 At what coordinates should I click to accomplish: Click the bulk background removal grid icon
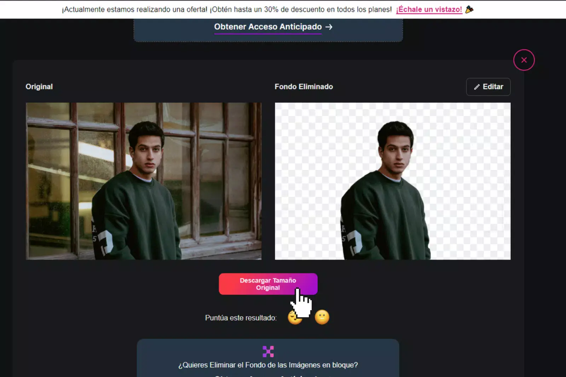(268, 351)
